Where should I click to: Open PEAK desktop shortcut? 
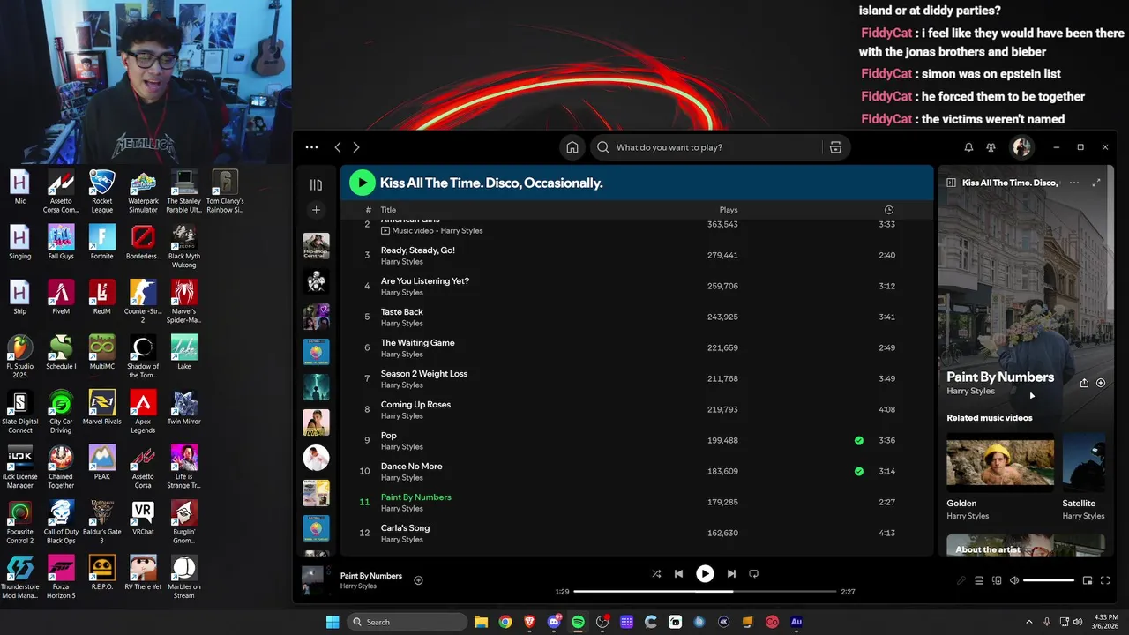(x=102, y=463)
